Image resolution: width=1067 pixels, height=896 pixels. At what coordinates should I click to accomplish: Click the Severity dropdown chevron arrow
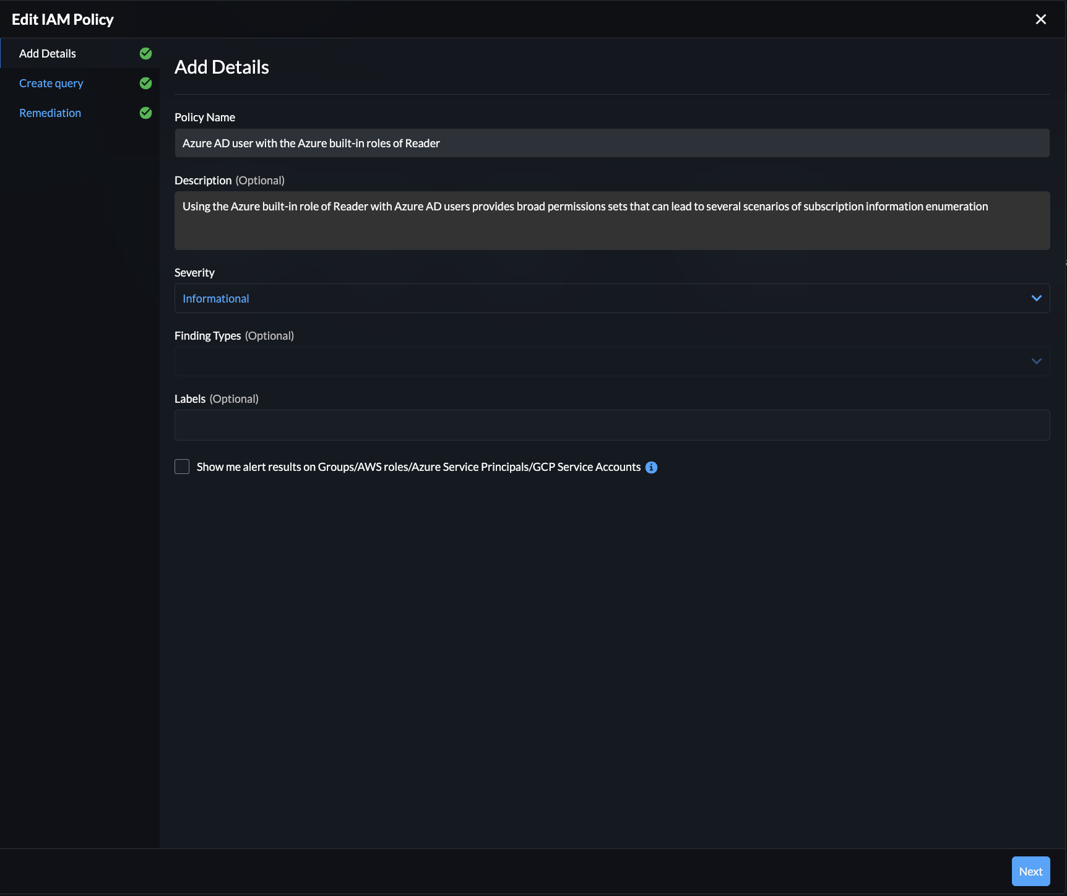point(1036,299)
